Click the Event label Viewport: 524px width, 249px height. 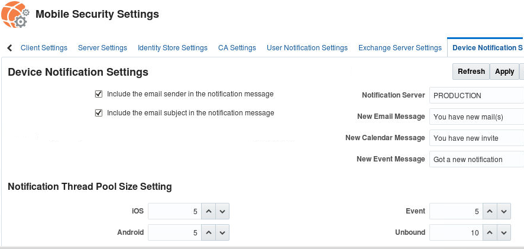coord(415,211)
